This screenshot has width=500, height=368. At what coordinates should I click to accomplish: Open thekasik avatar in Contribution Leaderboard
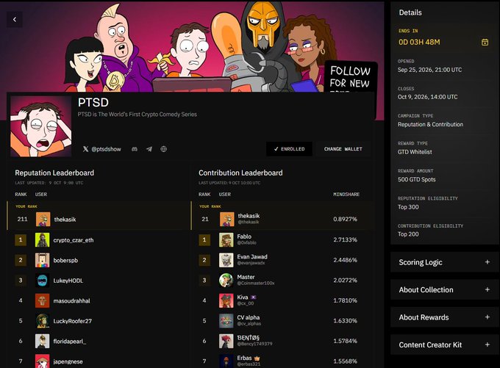(227, 219)
